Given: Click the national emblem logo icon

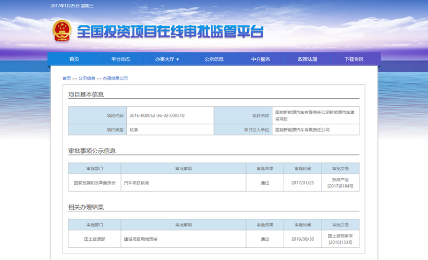Looking at the screenshot, I should pyautogui.click(x=61, y=31).
